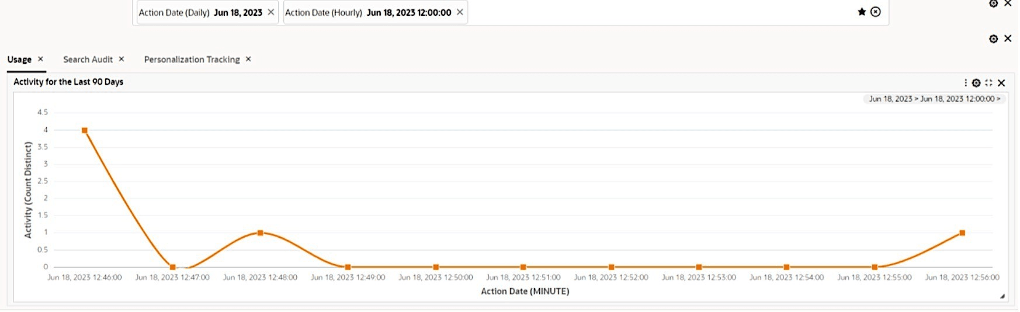Expand the chart panel to full screen
The image size is (1020, 312).
(x=988, y=83)
